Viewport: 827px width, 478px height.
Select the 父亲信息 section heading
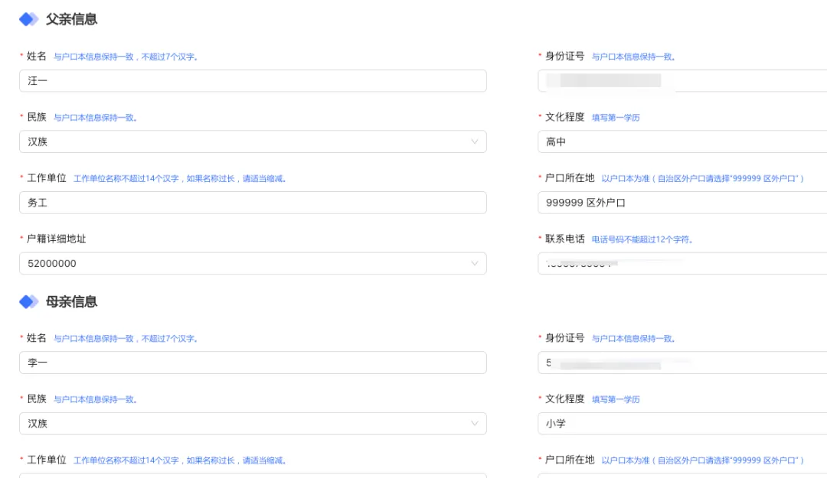(x=71, y=19)
